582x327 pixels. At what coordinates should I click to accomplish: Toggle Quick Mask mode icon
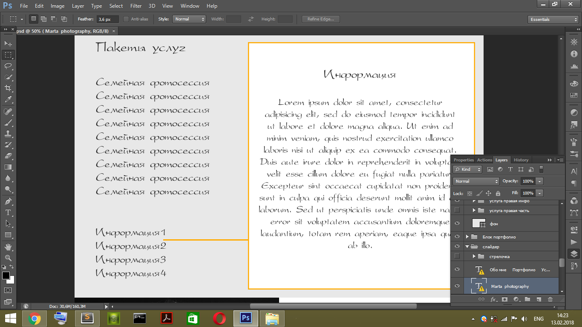[8, 290]
